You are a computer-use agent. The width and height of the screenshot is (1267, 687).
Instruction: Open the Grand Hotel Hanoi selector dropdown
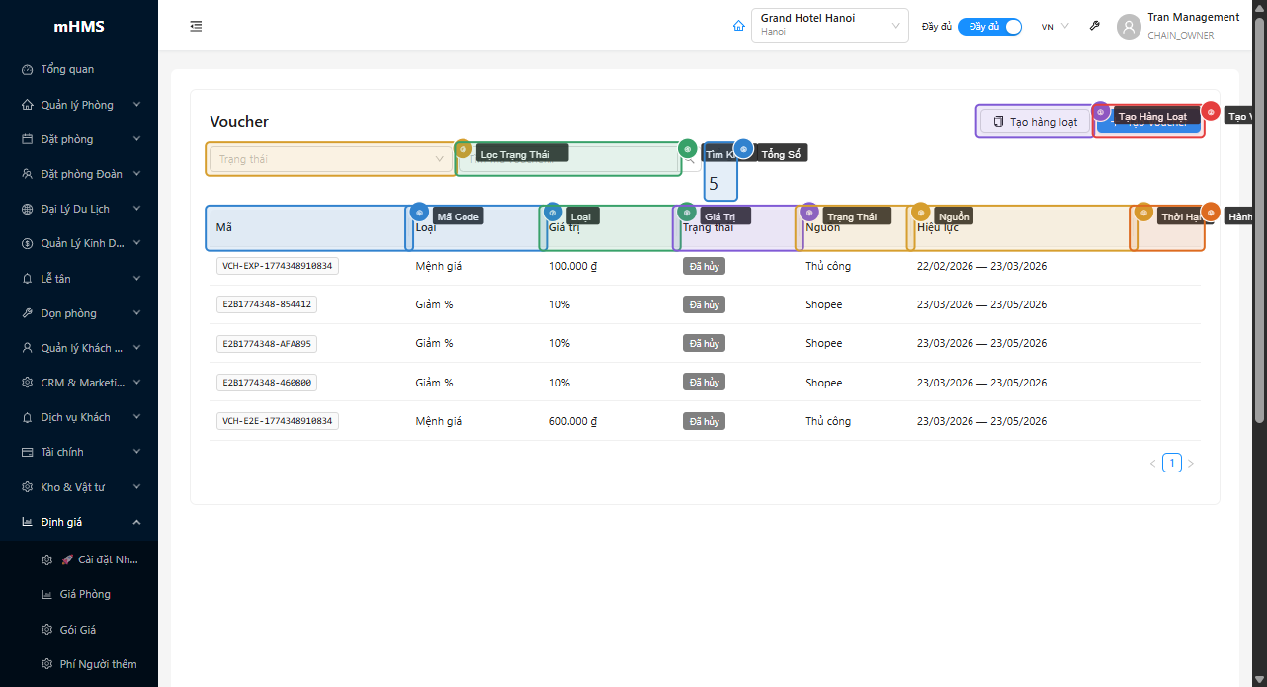pos(829,26)
